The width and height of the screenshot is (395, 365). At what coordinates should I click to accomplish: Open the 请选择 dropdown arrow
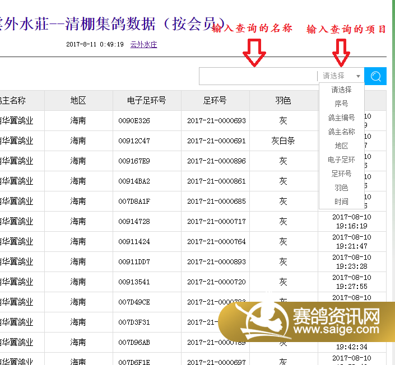pos(358,76)
